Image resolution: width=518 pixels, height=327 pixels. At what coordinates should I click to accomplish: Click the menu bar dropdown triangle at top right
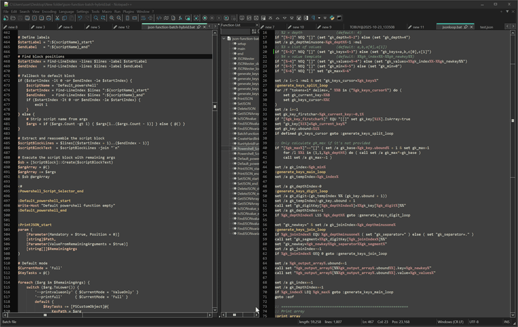(507, 11)
